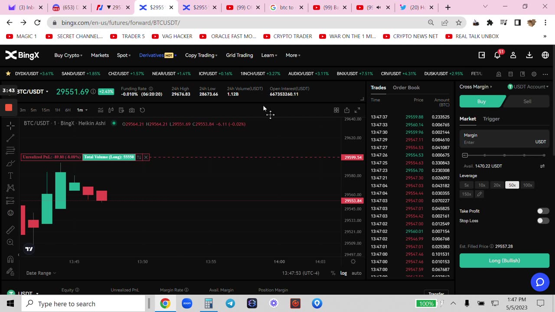The image size is (555, 312).
Task: Expand the Copy Trading menu
Action: [201, 55]
